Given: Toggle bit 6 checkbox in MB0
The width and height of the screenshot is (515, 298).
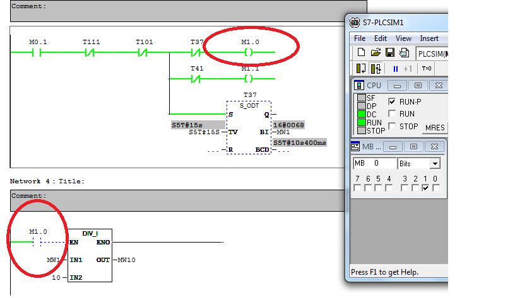Looking at the screenshot, I should 368,188.
